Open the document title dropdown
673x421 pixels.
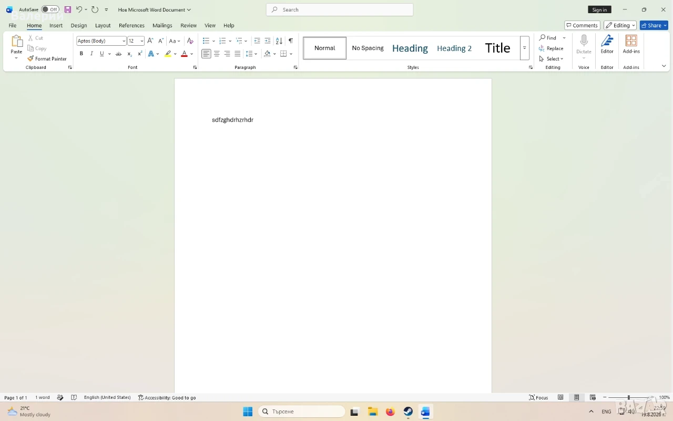[x=155, y=9]
